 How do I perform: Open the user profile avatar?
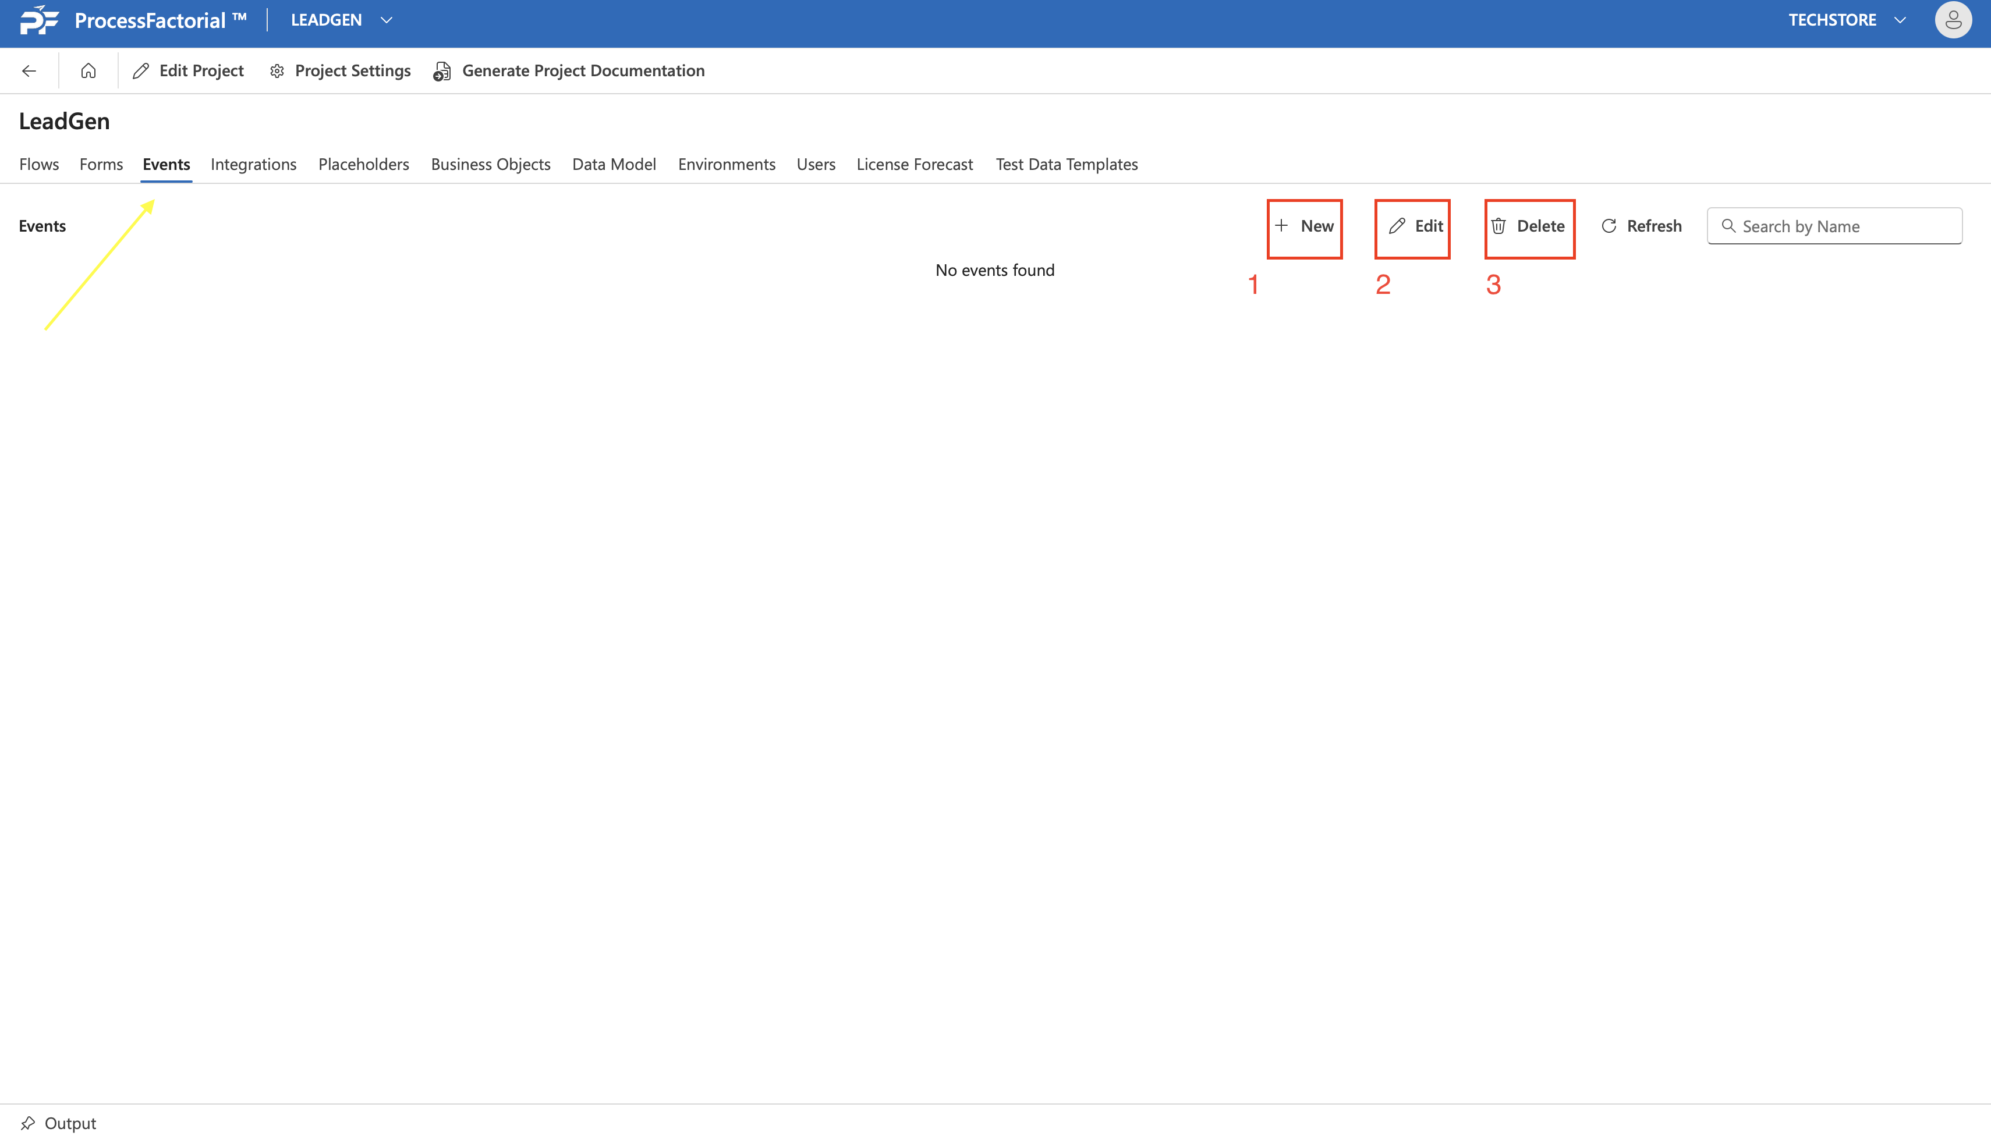(x=1953, y=20)
